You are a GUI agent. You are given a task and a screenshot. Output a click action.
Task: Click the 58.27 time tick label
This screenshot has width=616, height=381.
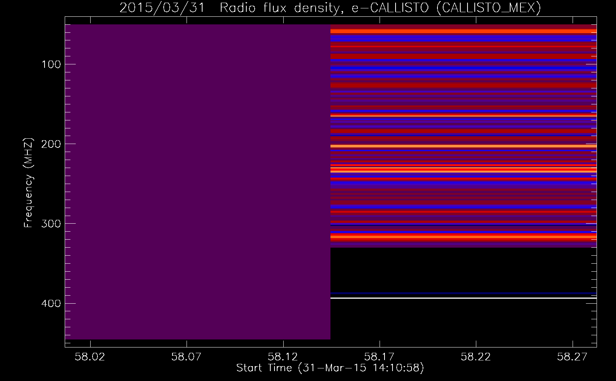(x=572, y=357)
